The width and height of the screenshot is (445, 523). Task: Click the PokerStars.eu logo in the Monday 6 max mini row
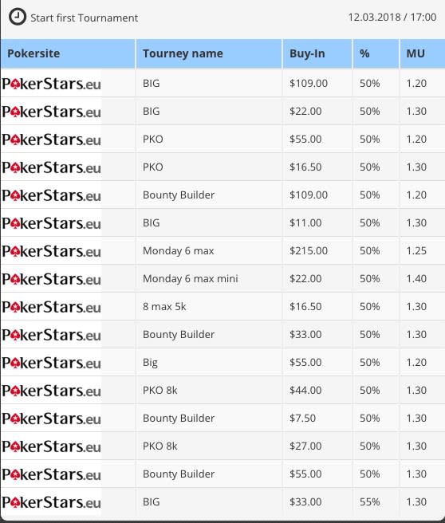(51, 278)
